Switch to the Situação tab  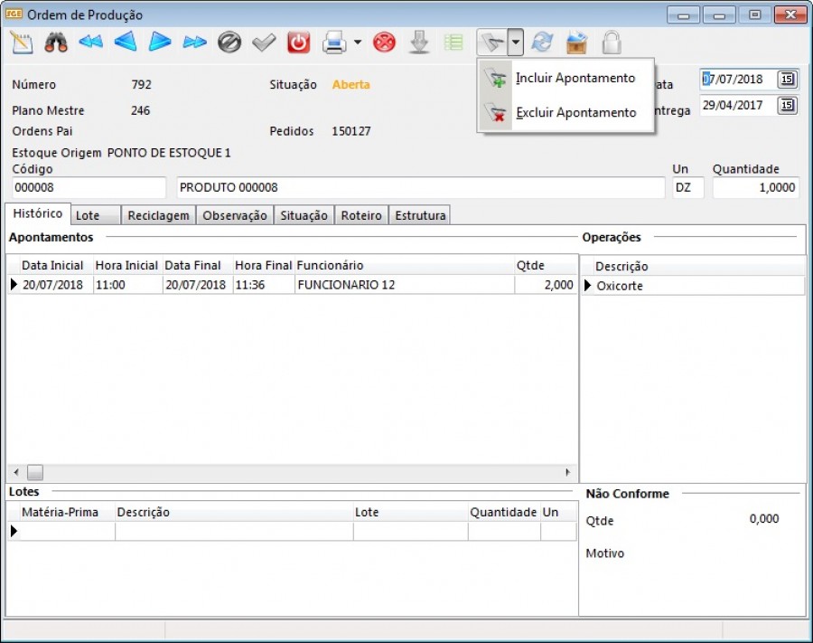point(304,215)
